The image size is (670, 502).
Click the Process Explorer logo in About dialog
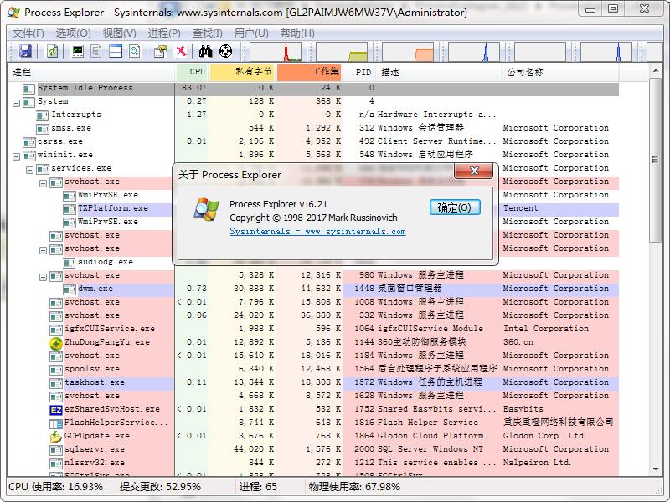coord(204,210)
